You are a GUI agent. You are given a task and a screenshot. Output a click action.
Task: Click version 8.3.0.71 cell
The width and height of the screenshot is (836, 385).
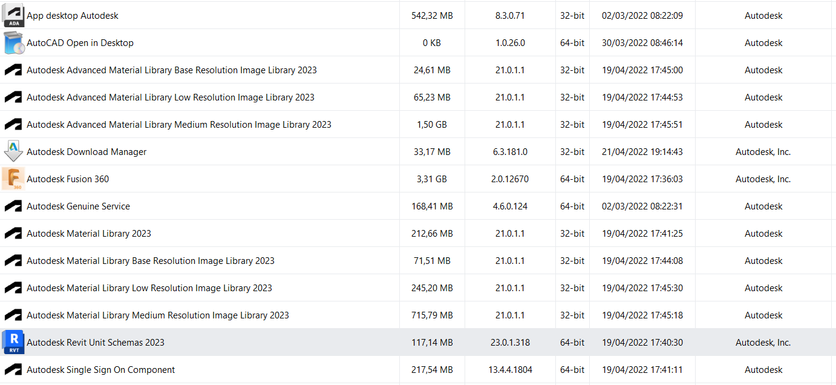click(x=510, y=16)
